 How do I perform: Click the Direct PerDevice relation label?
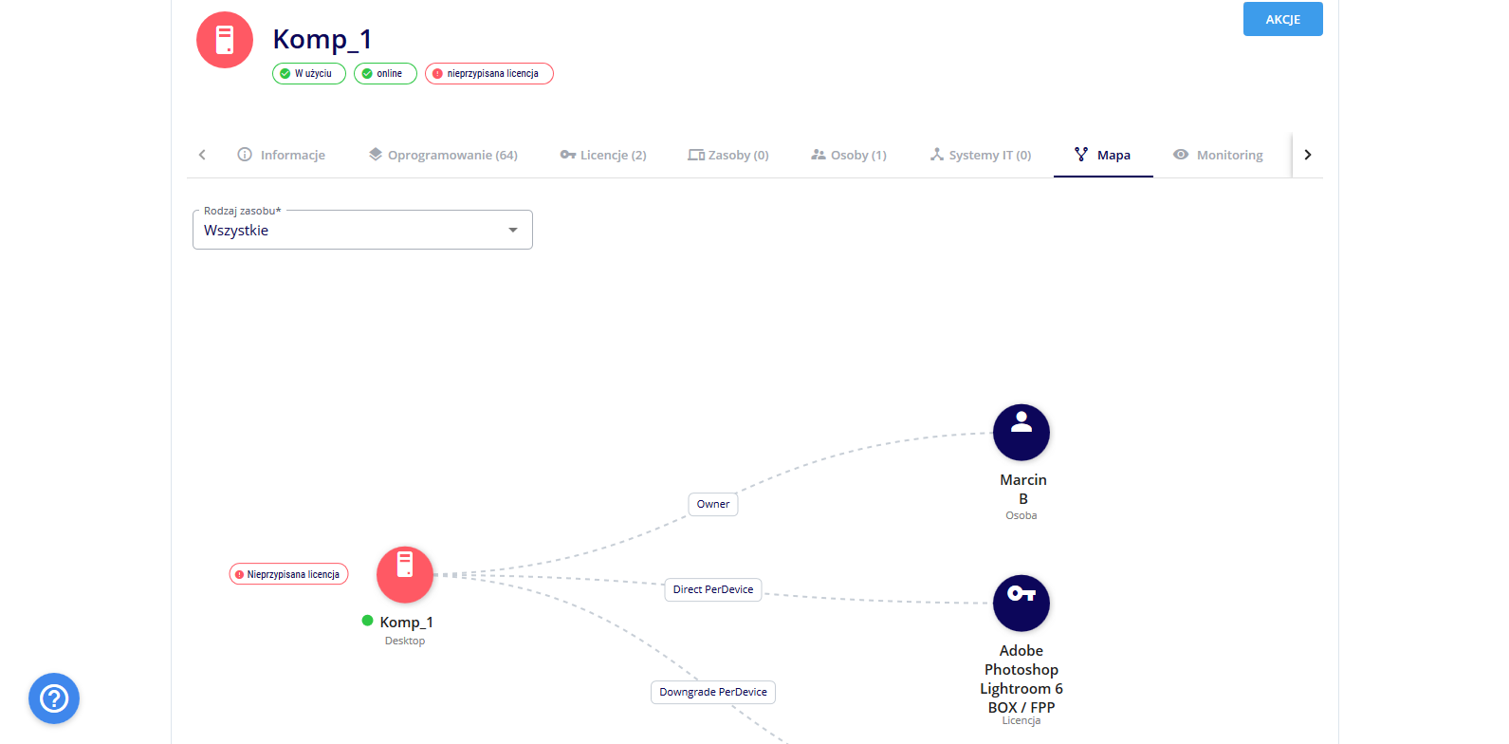[713, 589]
